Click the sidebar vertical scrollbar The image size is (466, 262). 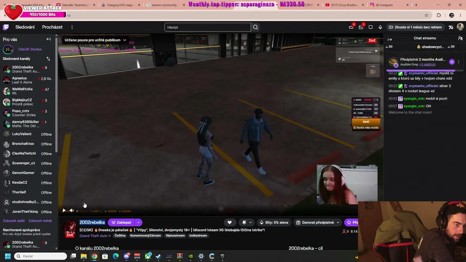(56, 95)
